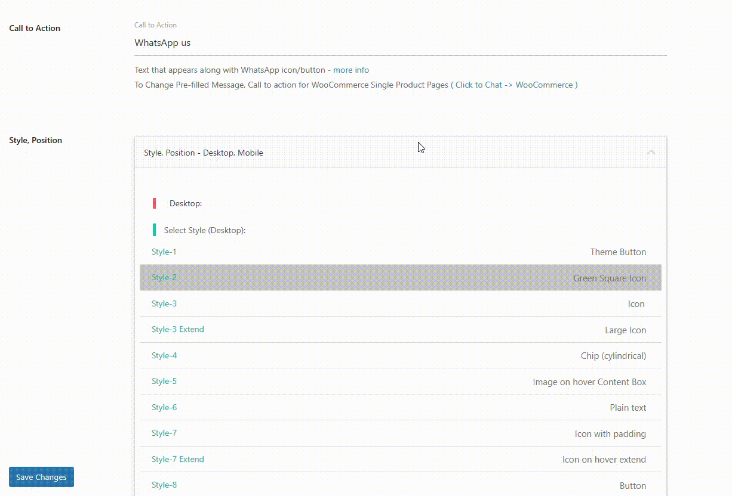Click the red marker beside Desktop
Screen dimensions: 732x496
155,203
